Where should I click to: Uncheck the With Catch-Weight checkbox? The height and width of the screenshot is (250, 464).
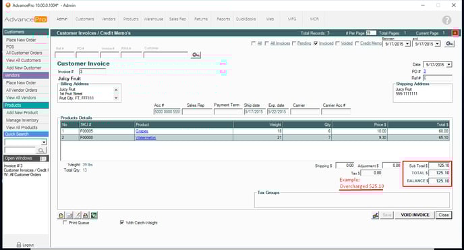point(122,222)
